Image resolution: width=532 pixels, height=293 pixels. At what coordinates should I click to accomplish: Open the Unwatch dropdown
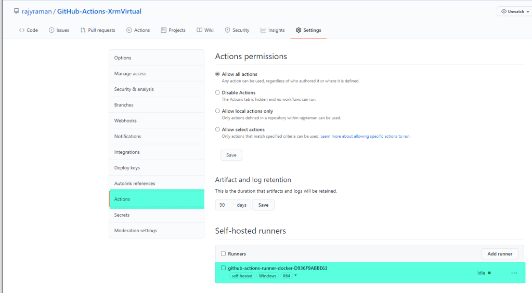(512, 11)
